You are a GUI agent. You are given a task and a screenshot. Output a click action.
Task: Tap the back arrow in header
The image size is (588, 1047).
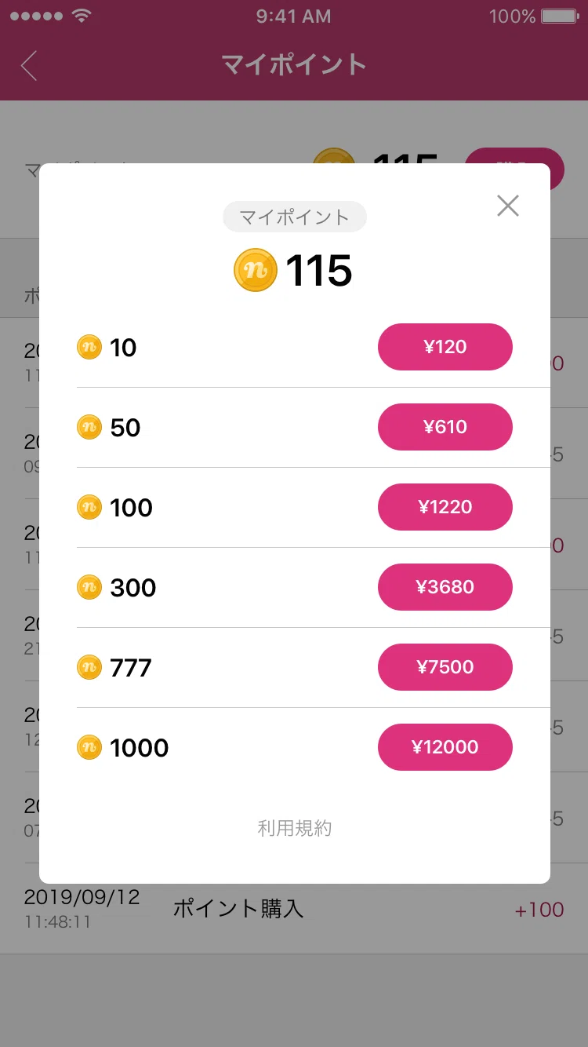29,65
